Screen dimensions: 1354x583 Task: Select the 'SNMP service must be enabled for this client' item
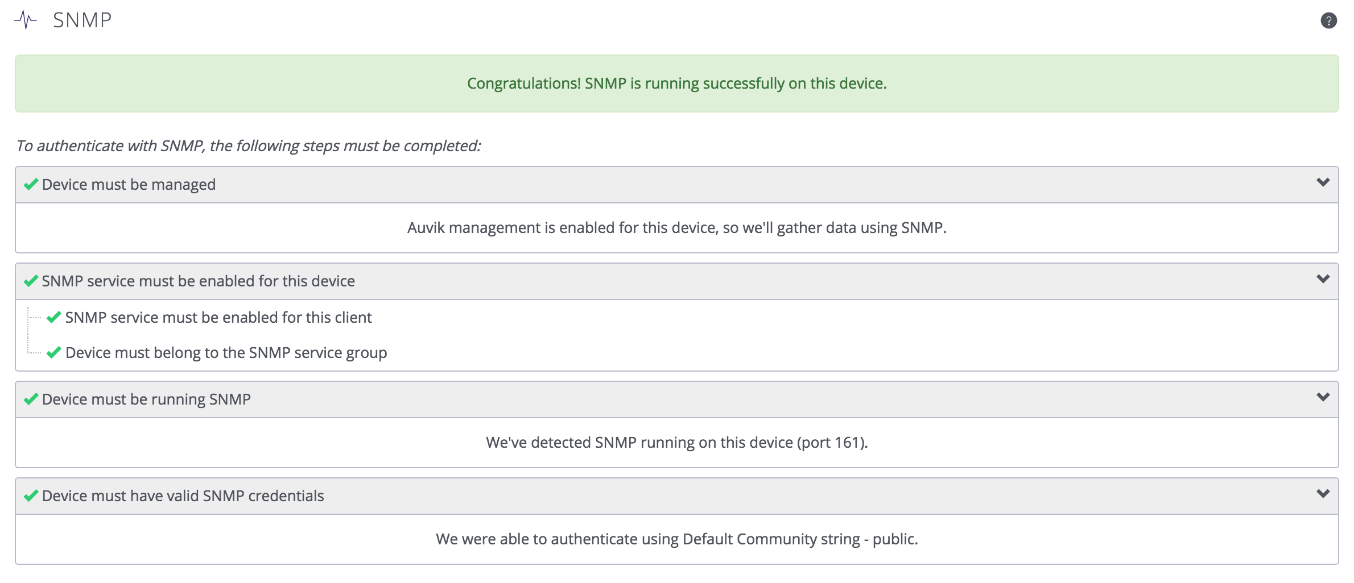(218, 317)
